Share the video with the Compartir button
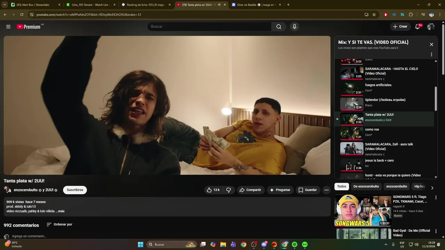Viewport: 445px width, 250px height. (250, 190)
